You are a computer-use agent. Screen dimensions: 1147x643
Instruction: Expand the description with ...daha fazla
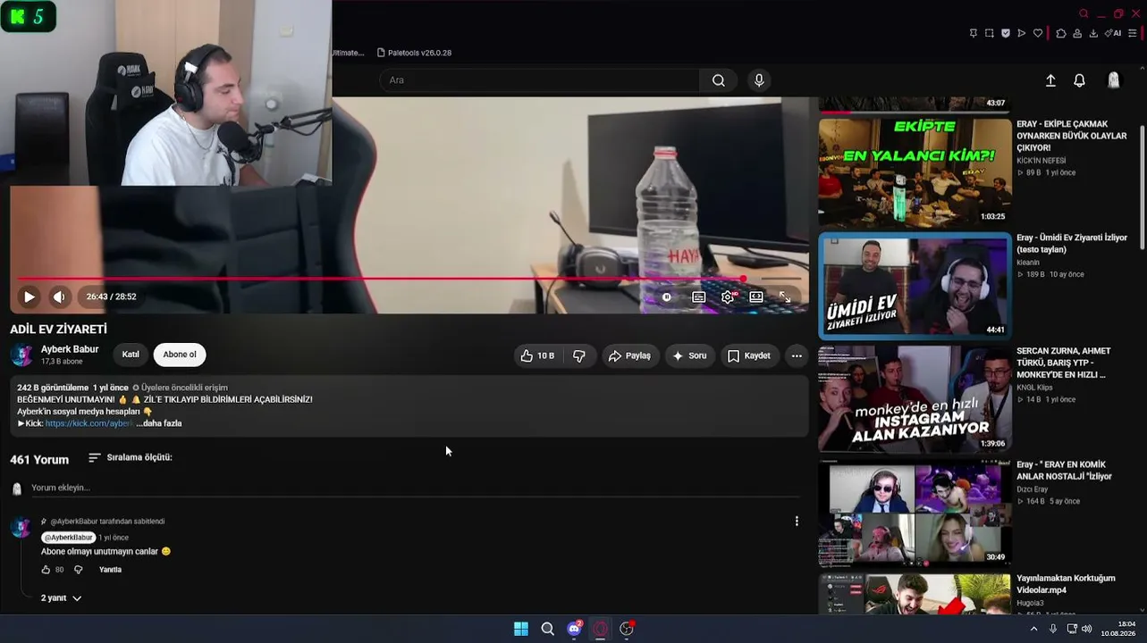click(x=159, y=423)
